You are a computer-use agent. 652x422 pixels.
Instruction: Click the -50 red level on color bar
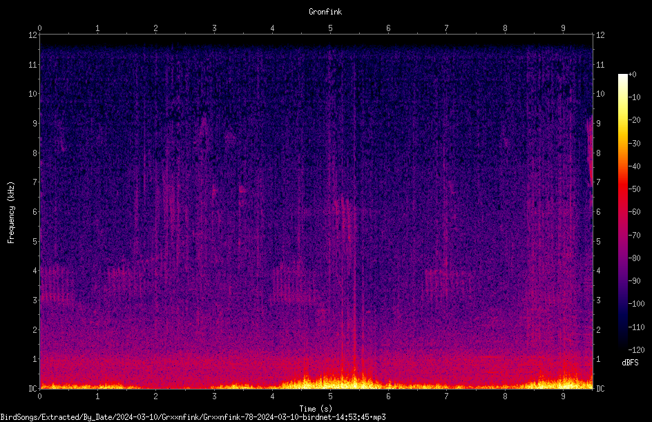click(634, 189)
